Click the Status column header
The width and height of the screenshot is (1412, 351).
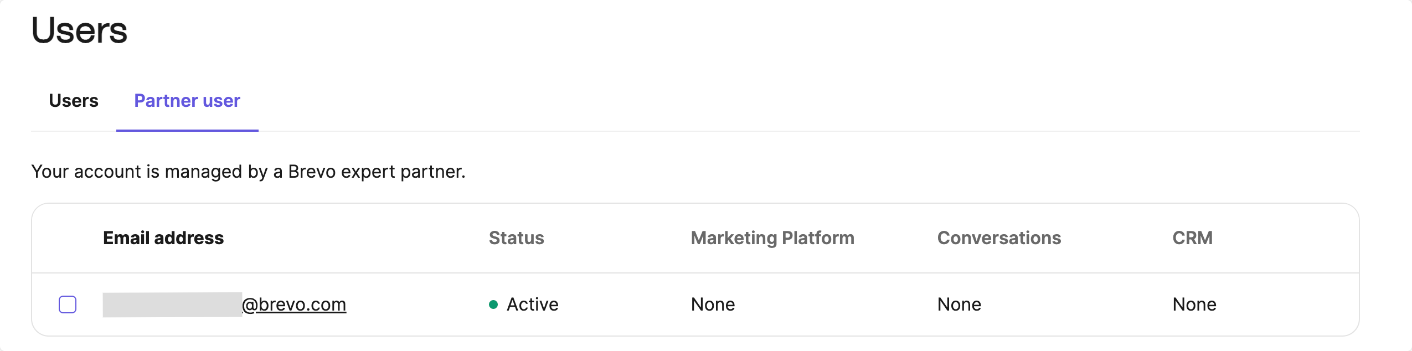(x=516, y=238)
